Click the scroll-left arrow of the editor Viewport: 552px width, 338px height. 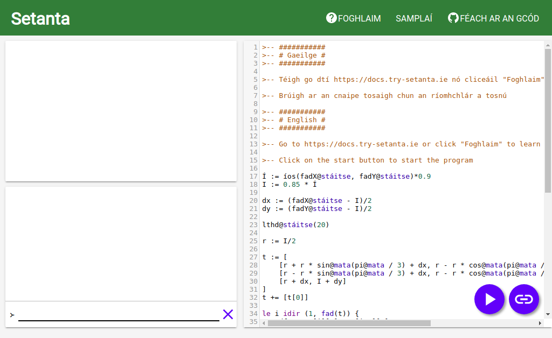264,323
